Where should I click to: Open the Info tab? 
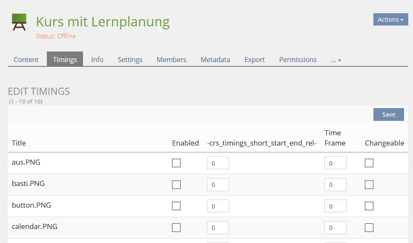[97, 60]
